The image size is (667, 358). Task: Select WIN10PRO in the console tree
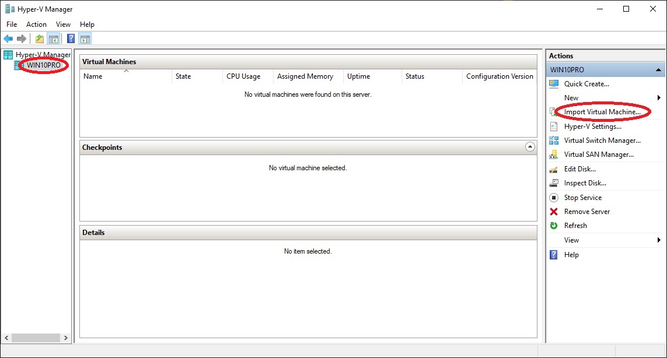click(x=44, y=65)
